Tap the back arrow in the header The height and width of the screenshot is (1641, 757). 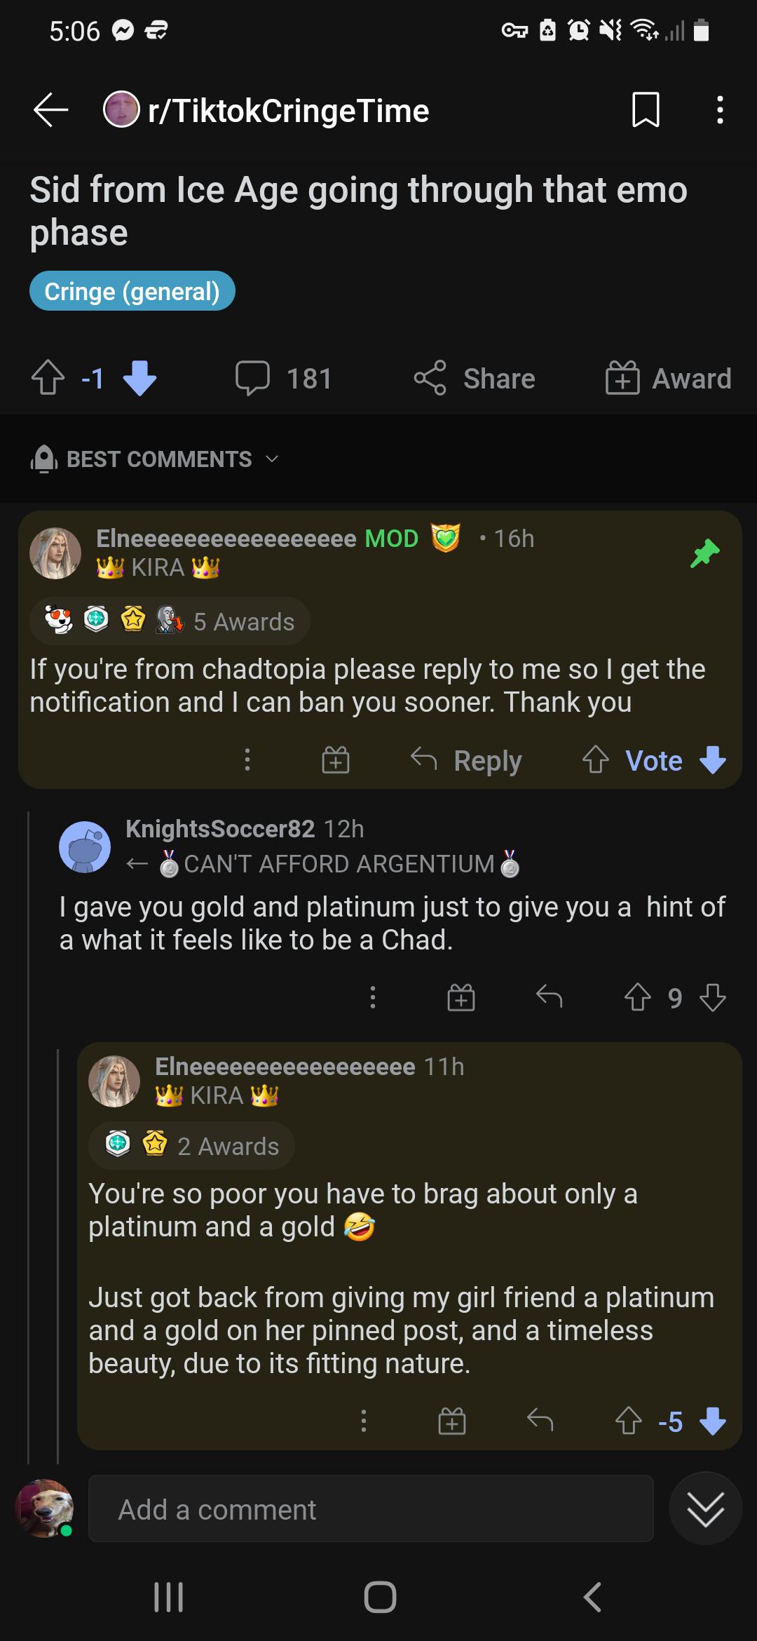pos(50,110)
